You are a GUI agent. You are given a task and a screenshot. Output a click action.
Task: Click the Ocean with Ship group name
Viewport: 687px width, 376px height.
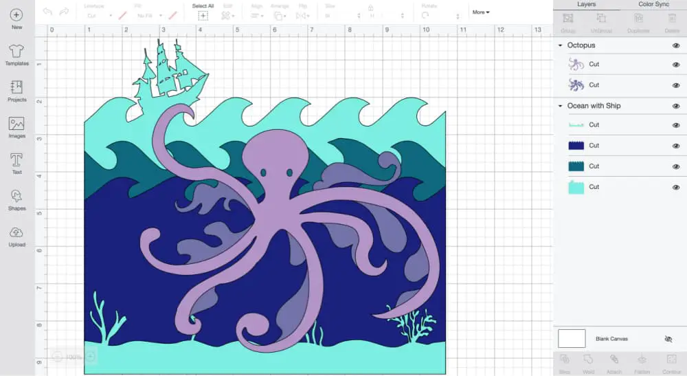tap(594, 106)
